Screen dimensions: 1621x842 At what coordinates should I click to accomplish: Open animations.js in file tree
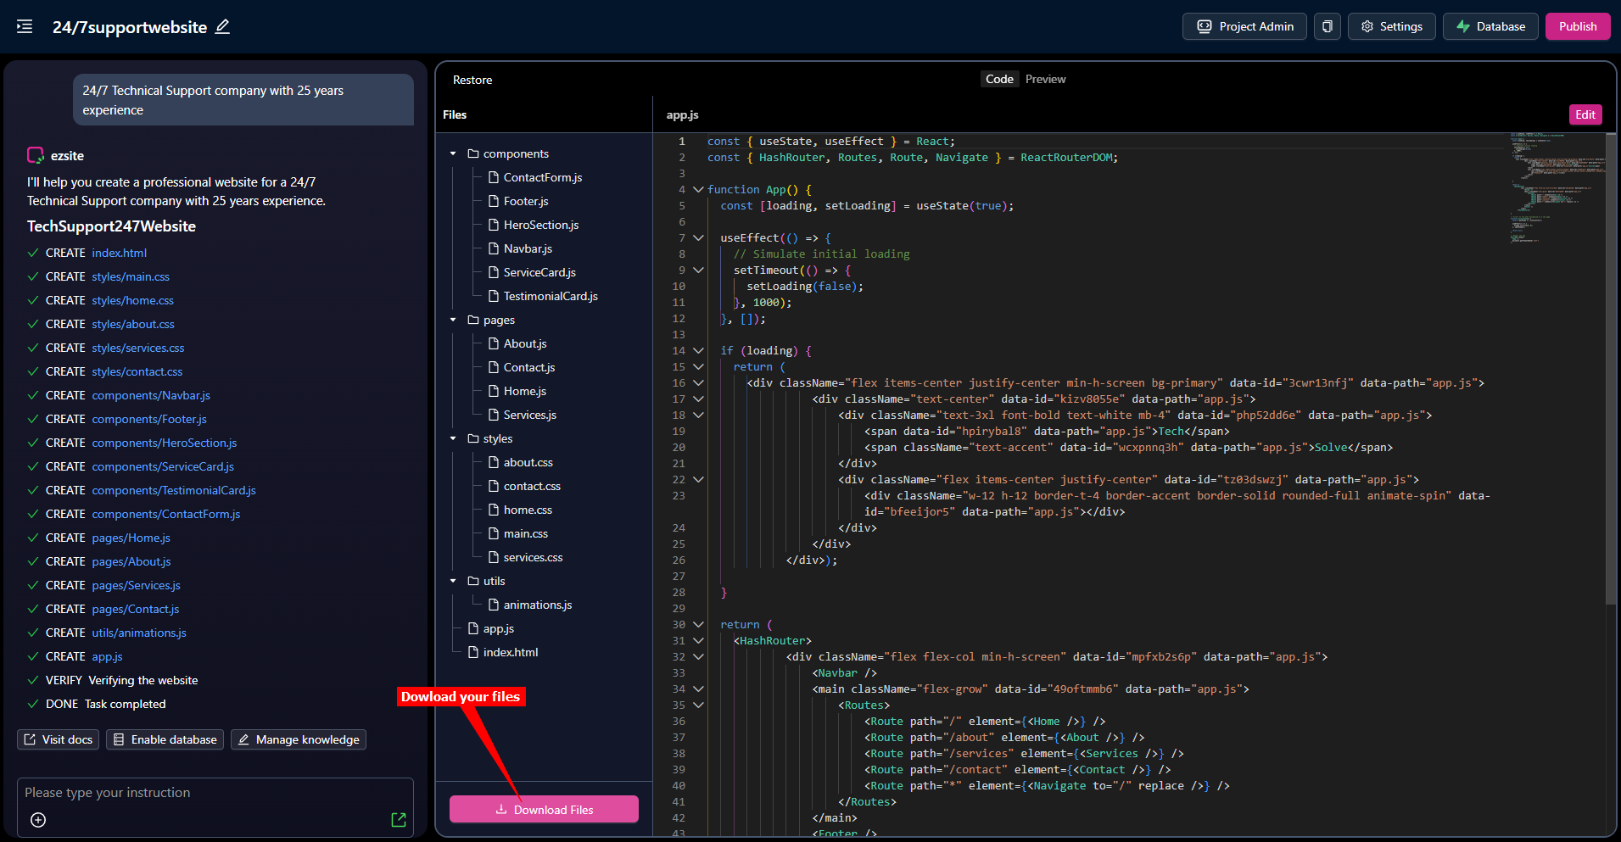pyautogui.click(x=538, y=605)
